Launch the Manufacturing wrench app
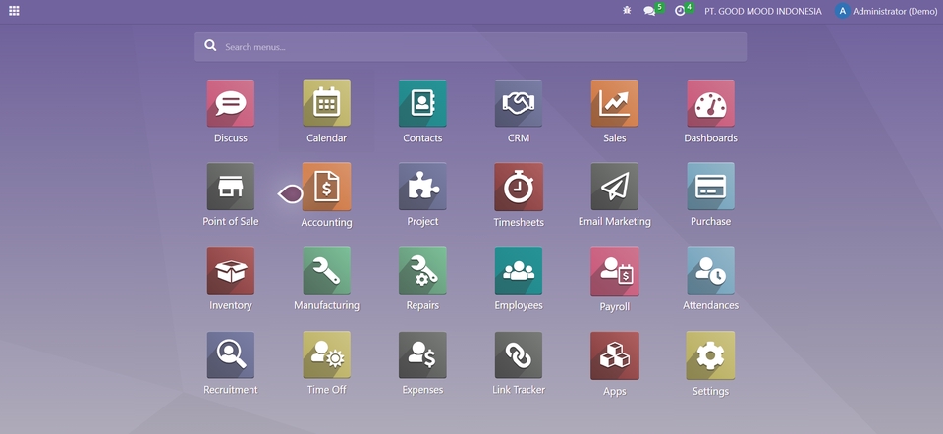 tap(326, 270)
